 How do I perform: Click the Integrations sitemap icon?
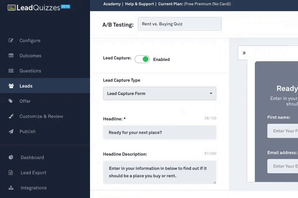coord(11,188)
